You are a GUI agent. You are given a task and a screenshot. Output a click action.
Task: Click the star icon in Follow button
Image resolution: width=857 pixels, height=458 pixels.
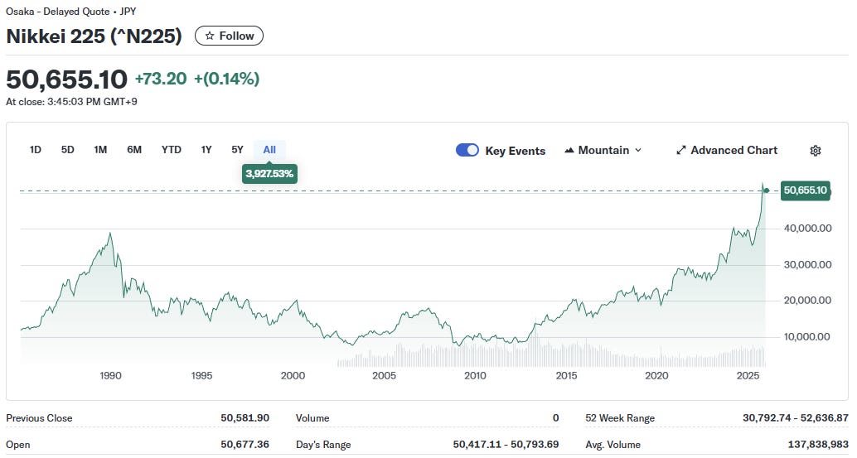(x=210, y=36)
